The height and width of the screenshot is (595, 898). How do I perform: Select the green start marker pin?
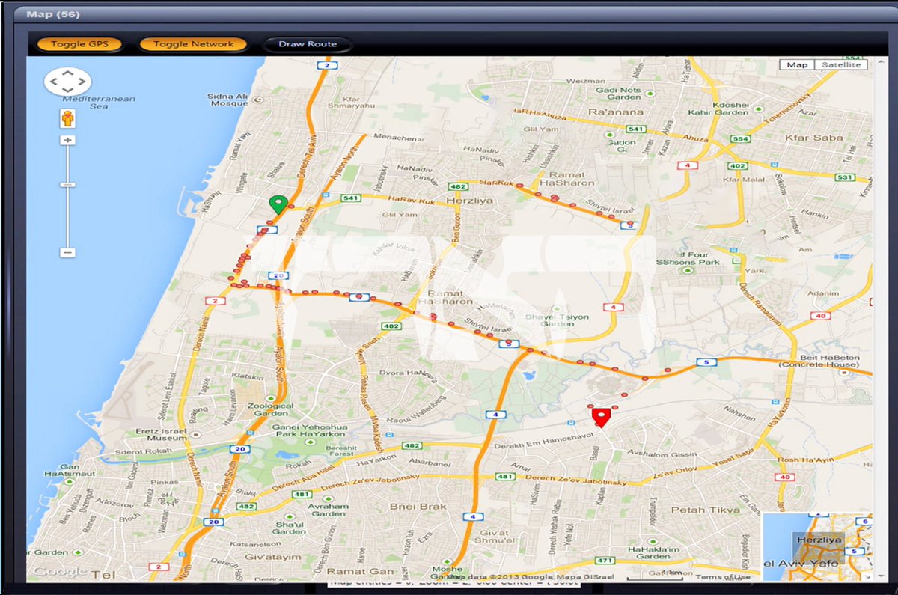coord(279,204)
